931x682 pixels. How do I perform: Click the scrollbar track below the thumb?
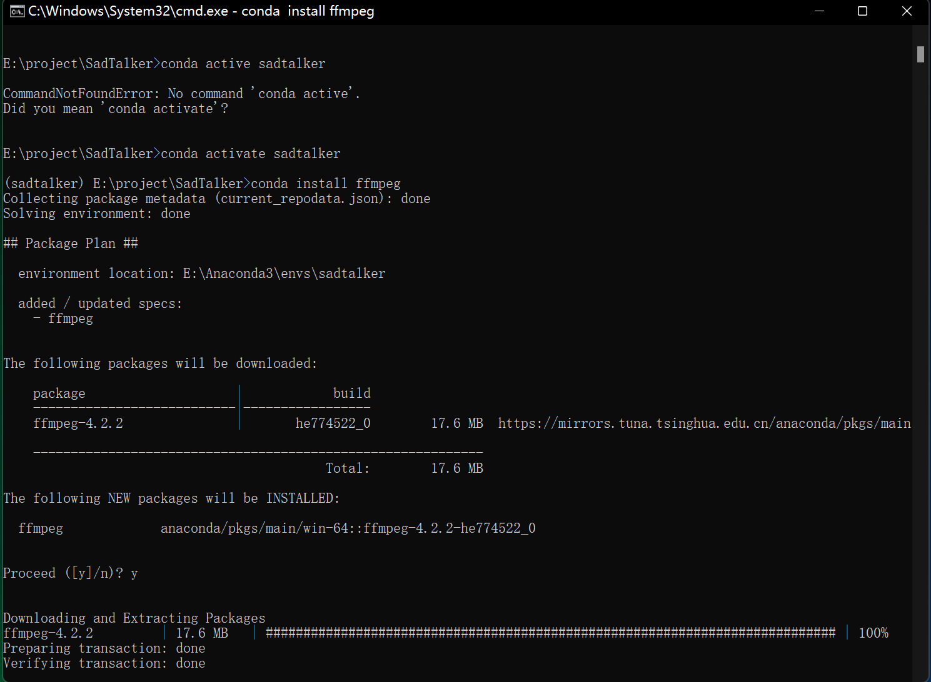(920, 375)
